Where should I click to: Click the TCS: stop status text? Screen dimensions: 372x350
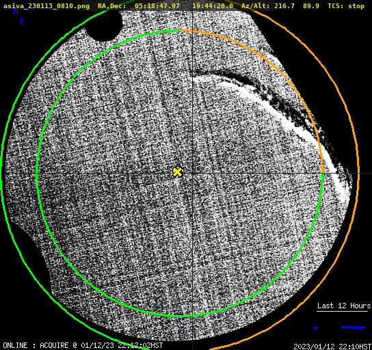tap(346, 6)
